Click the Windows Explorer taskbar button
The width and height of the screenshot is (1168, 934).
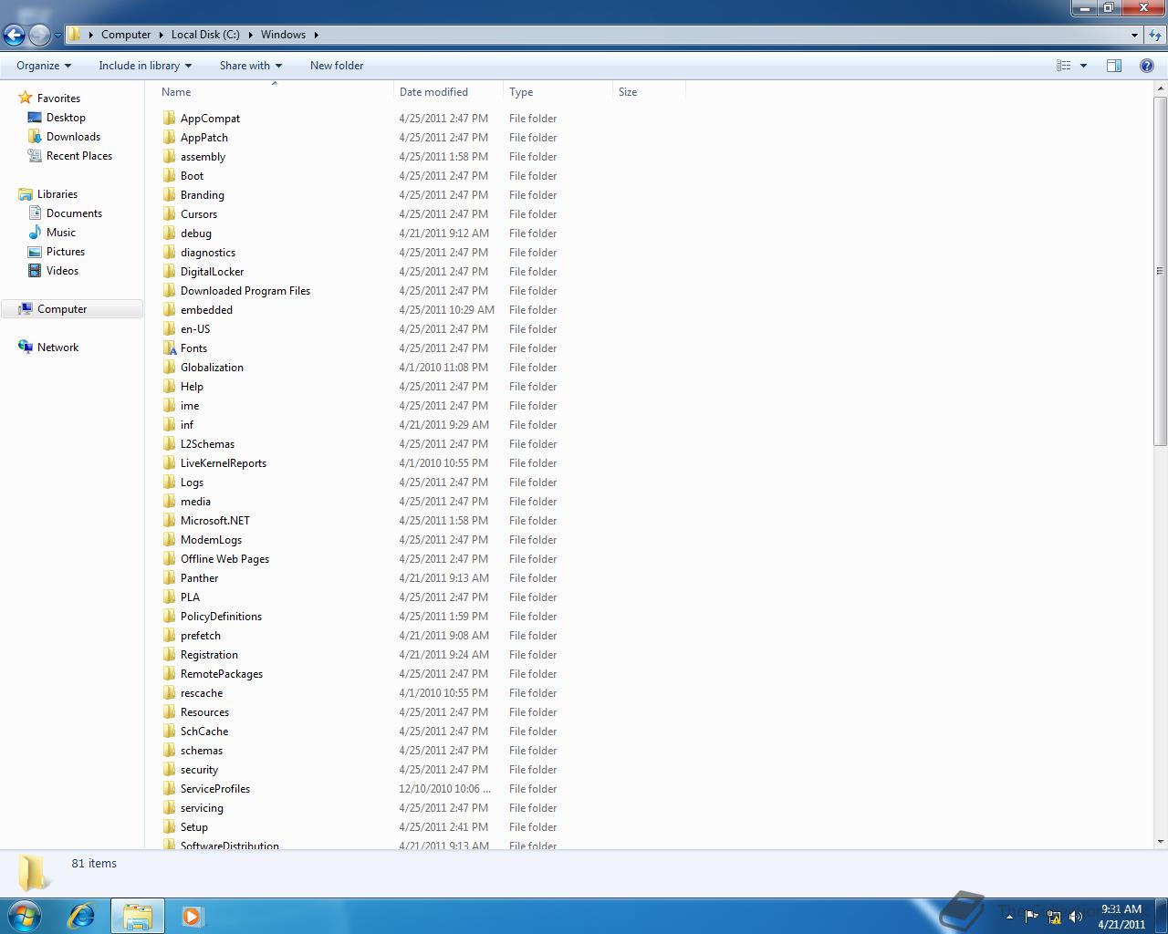[x=138, y=916]
